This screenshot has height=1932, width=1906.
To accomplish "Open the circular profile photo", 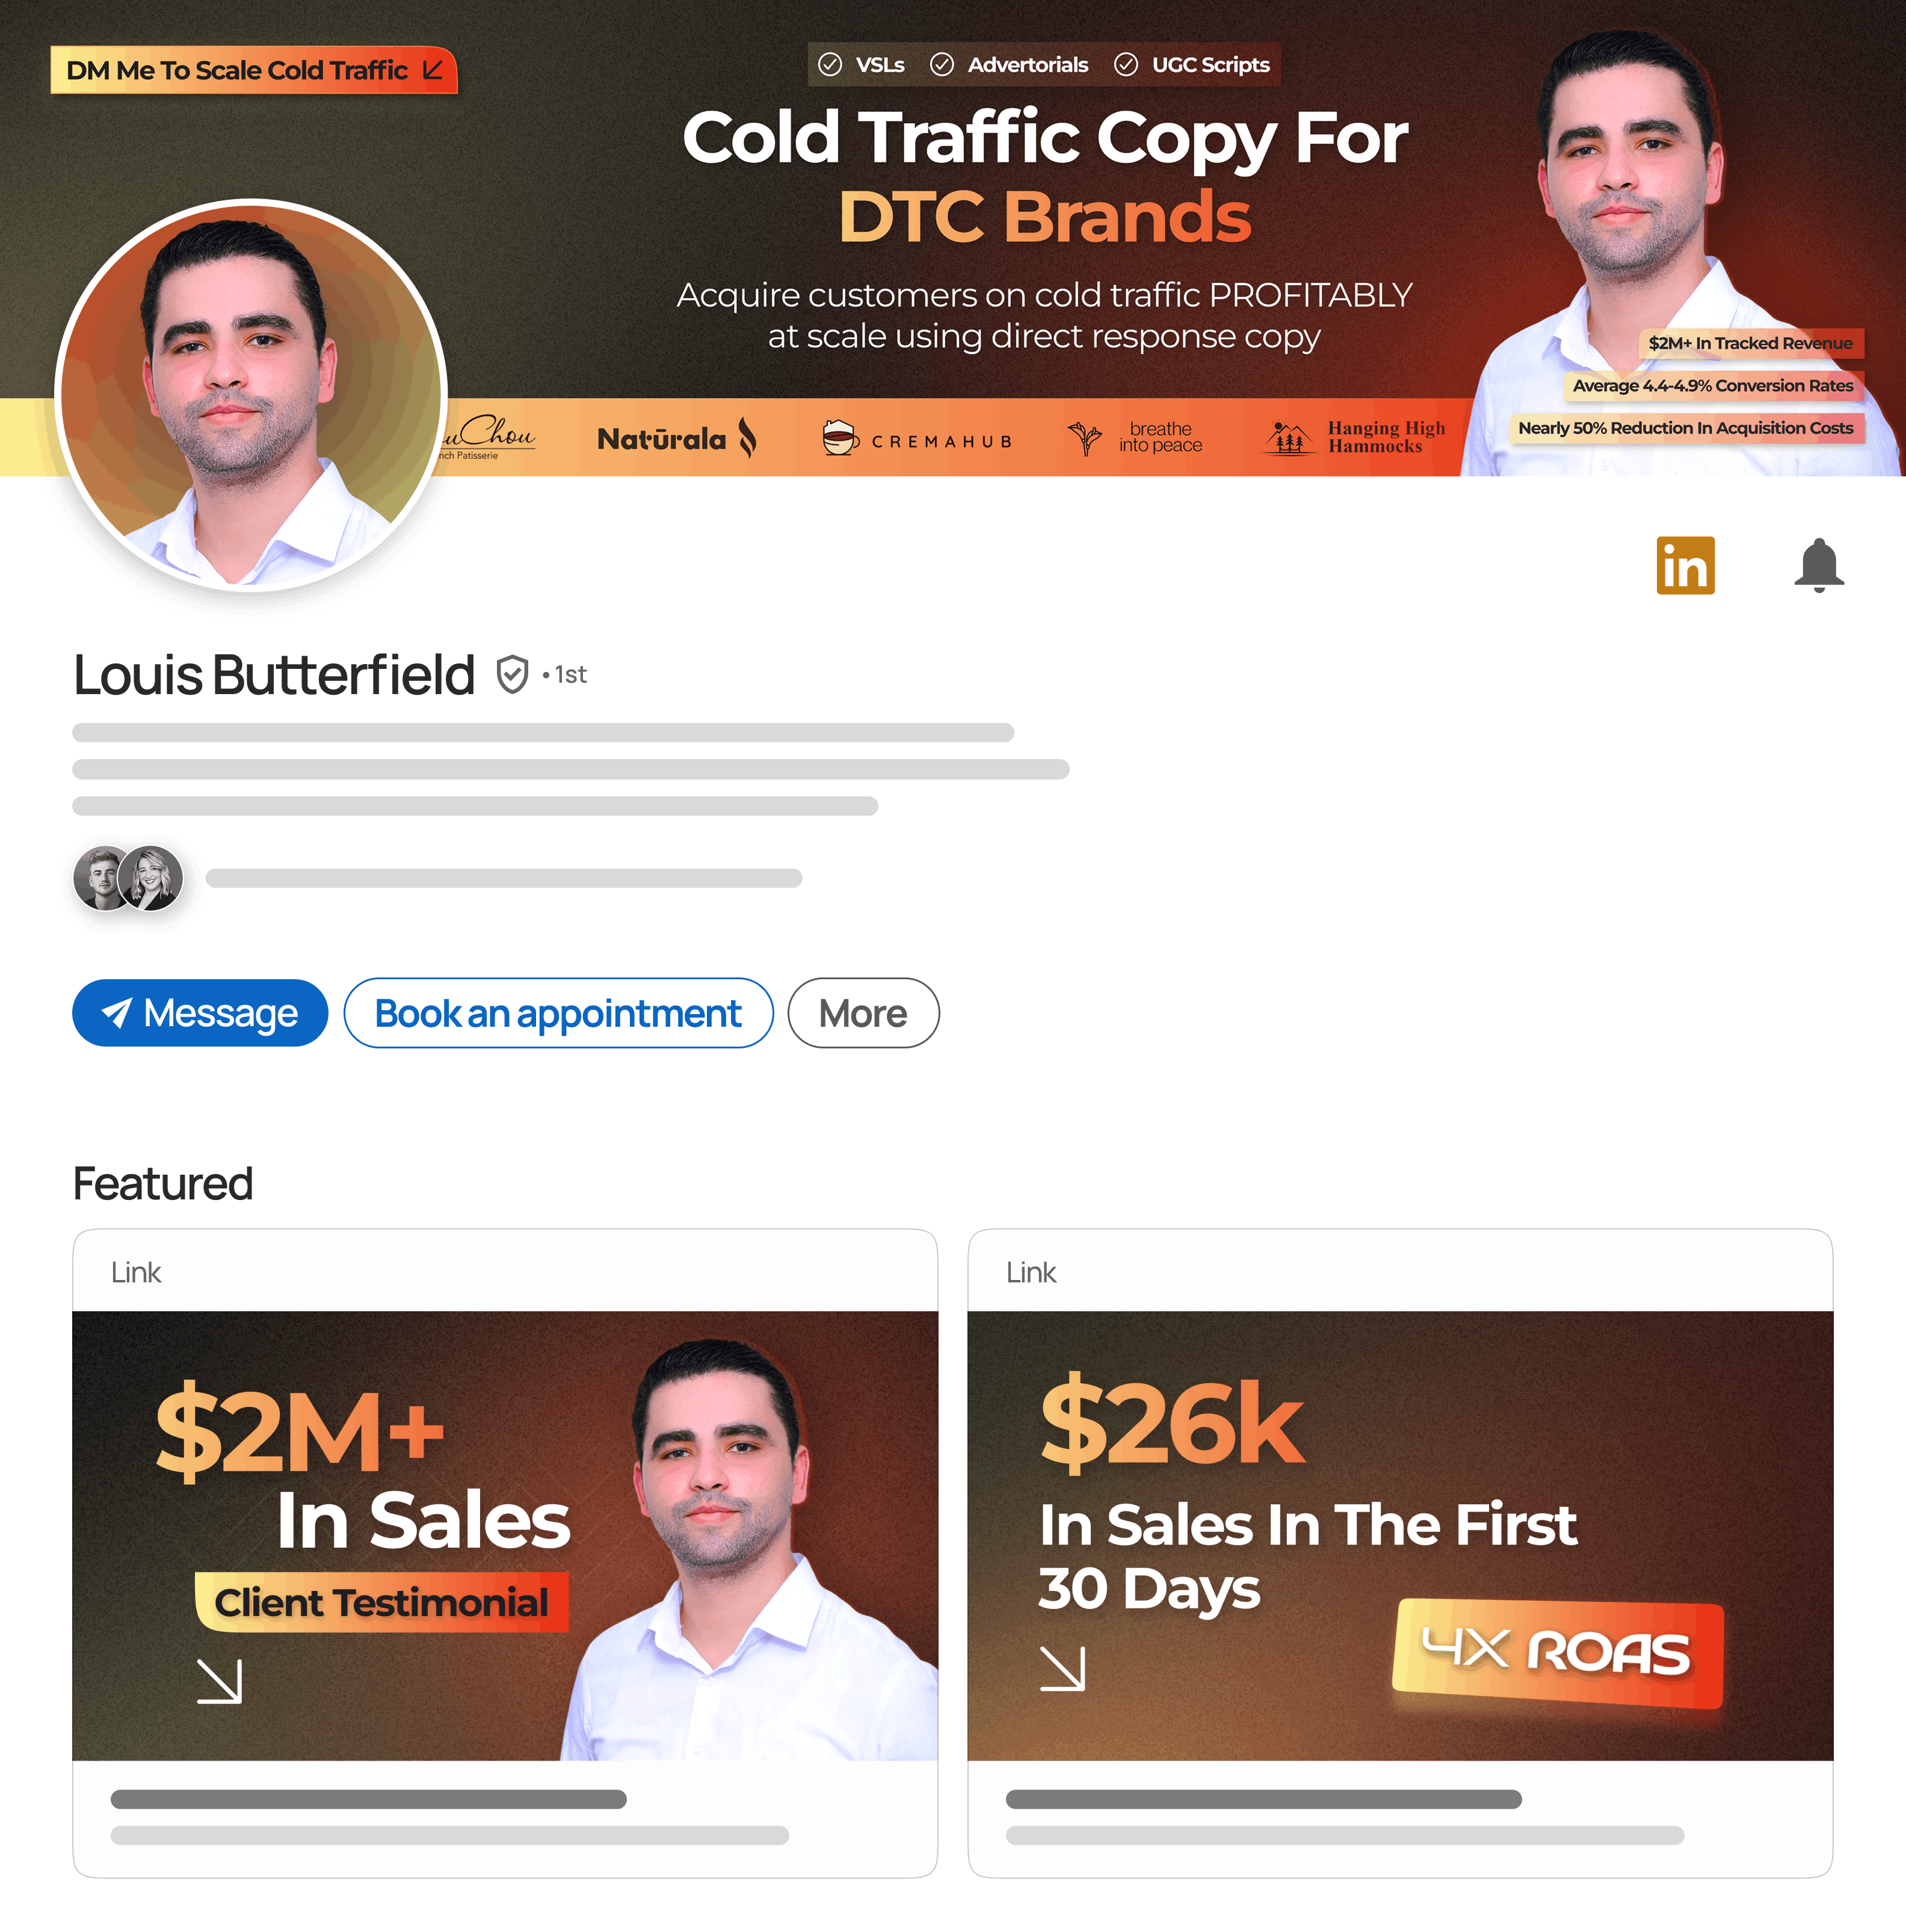I will [x=251, y=394].
